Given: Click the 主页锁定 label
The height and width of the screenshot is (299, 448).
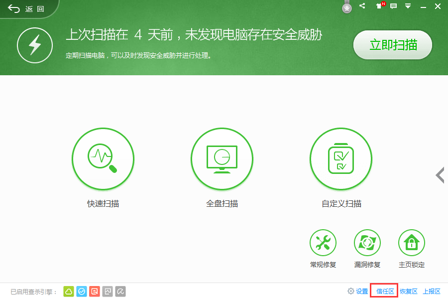Looking at the screenshot, I should coord(412,265).
